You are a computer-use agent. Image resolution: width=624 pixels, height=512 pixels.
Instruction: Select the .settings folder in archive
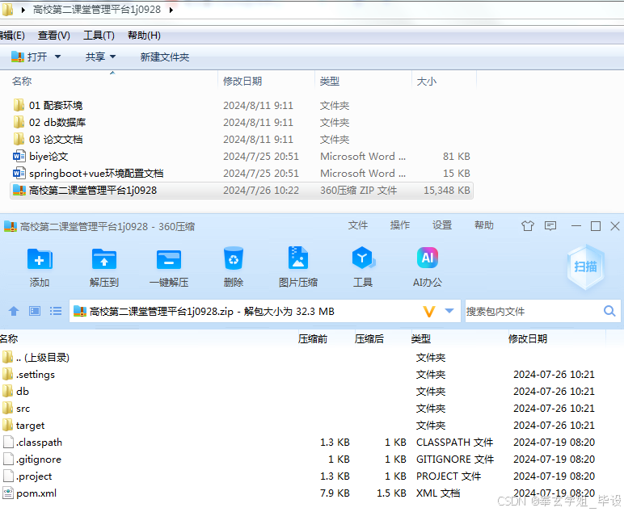tap(28, 375)
